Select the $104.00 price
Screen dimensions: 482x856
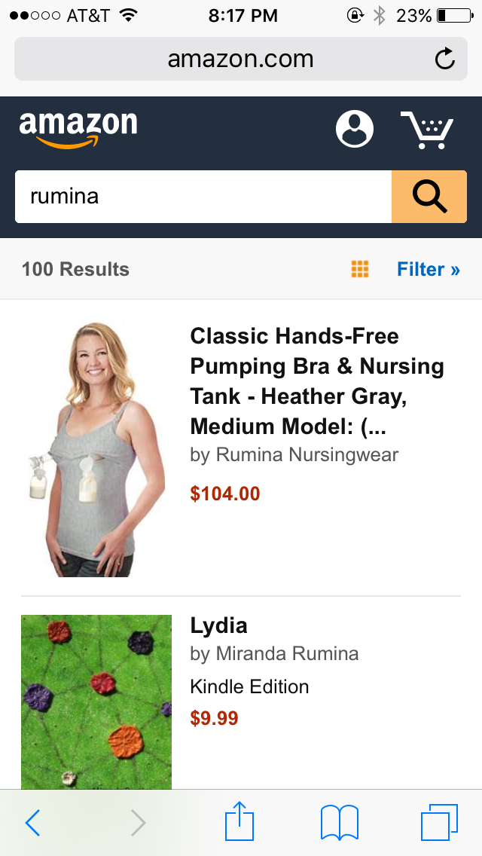(x=225, y=494)
